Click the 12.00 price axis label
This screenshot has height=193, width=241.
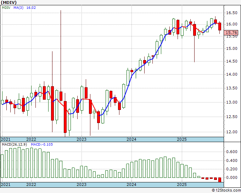pyautogui.click(x=232, y=132)
